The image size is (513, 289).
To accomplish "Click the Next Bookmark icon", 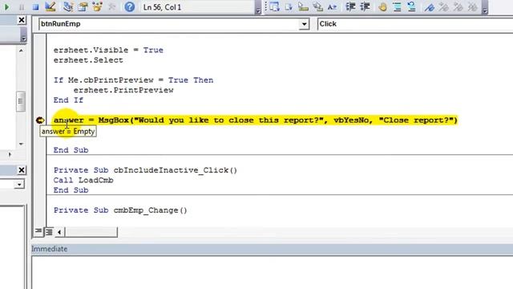I will click(x=443, y=6).
